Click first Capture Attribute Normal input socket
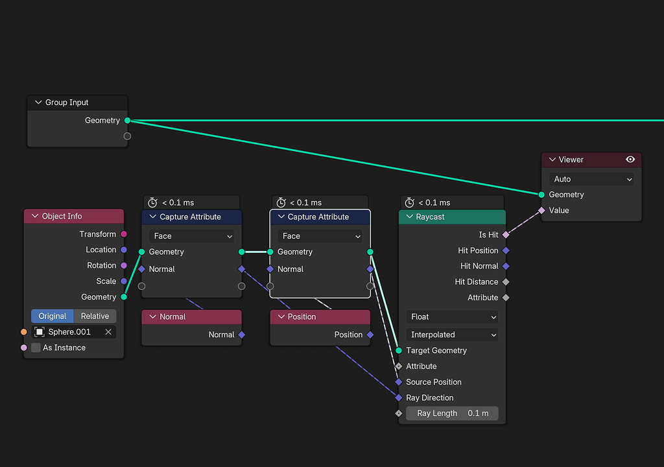664x467 pixels. 142,269
